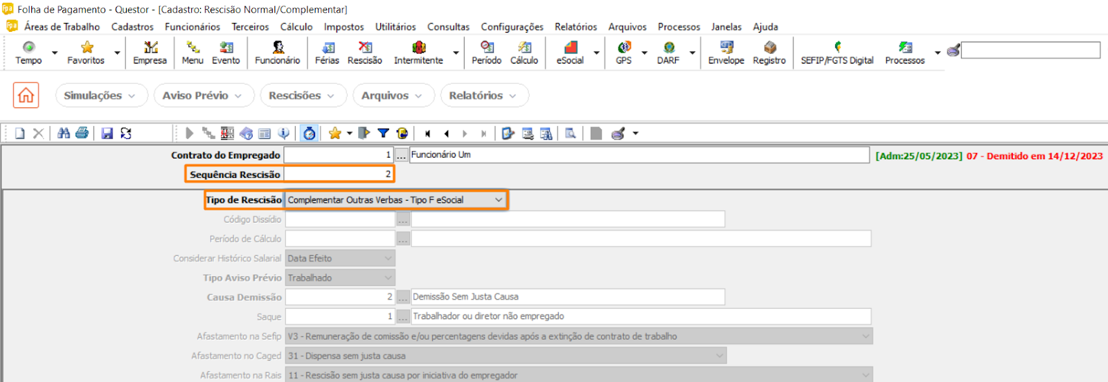Open the Empresa toolbar button
Viewport: 1108px width, 382px height.
pos(150,53)
